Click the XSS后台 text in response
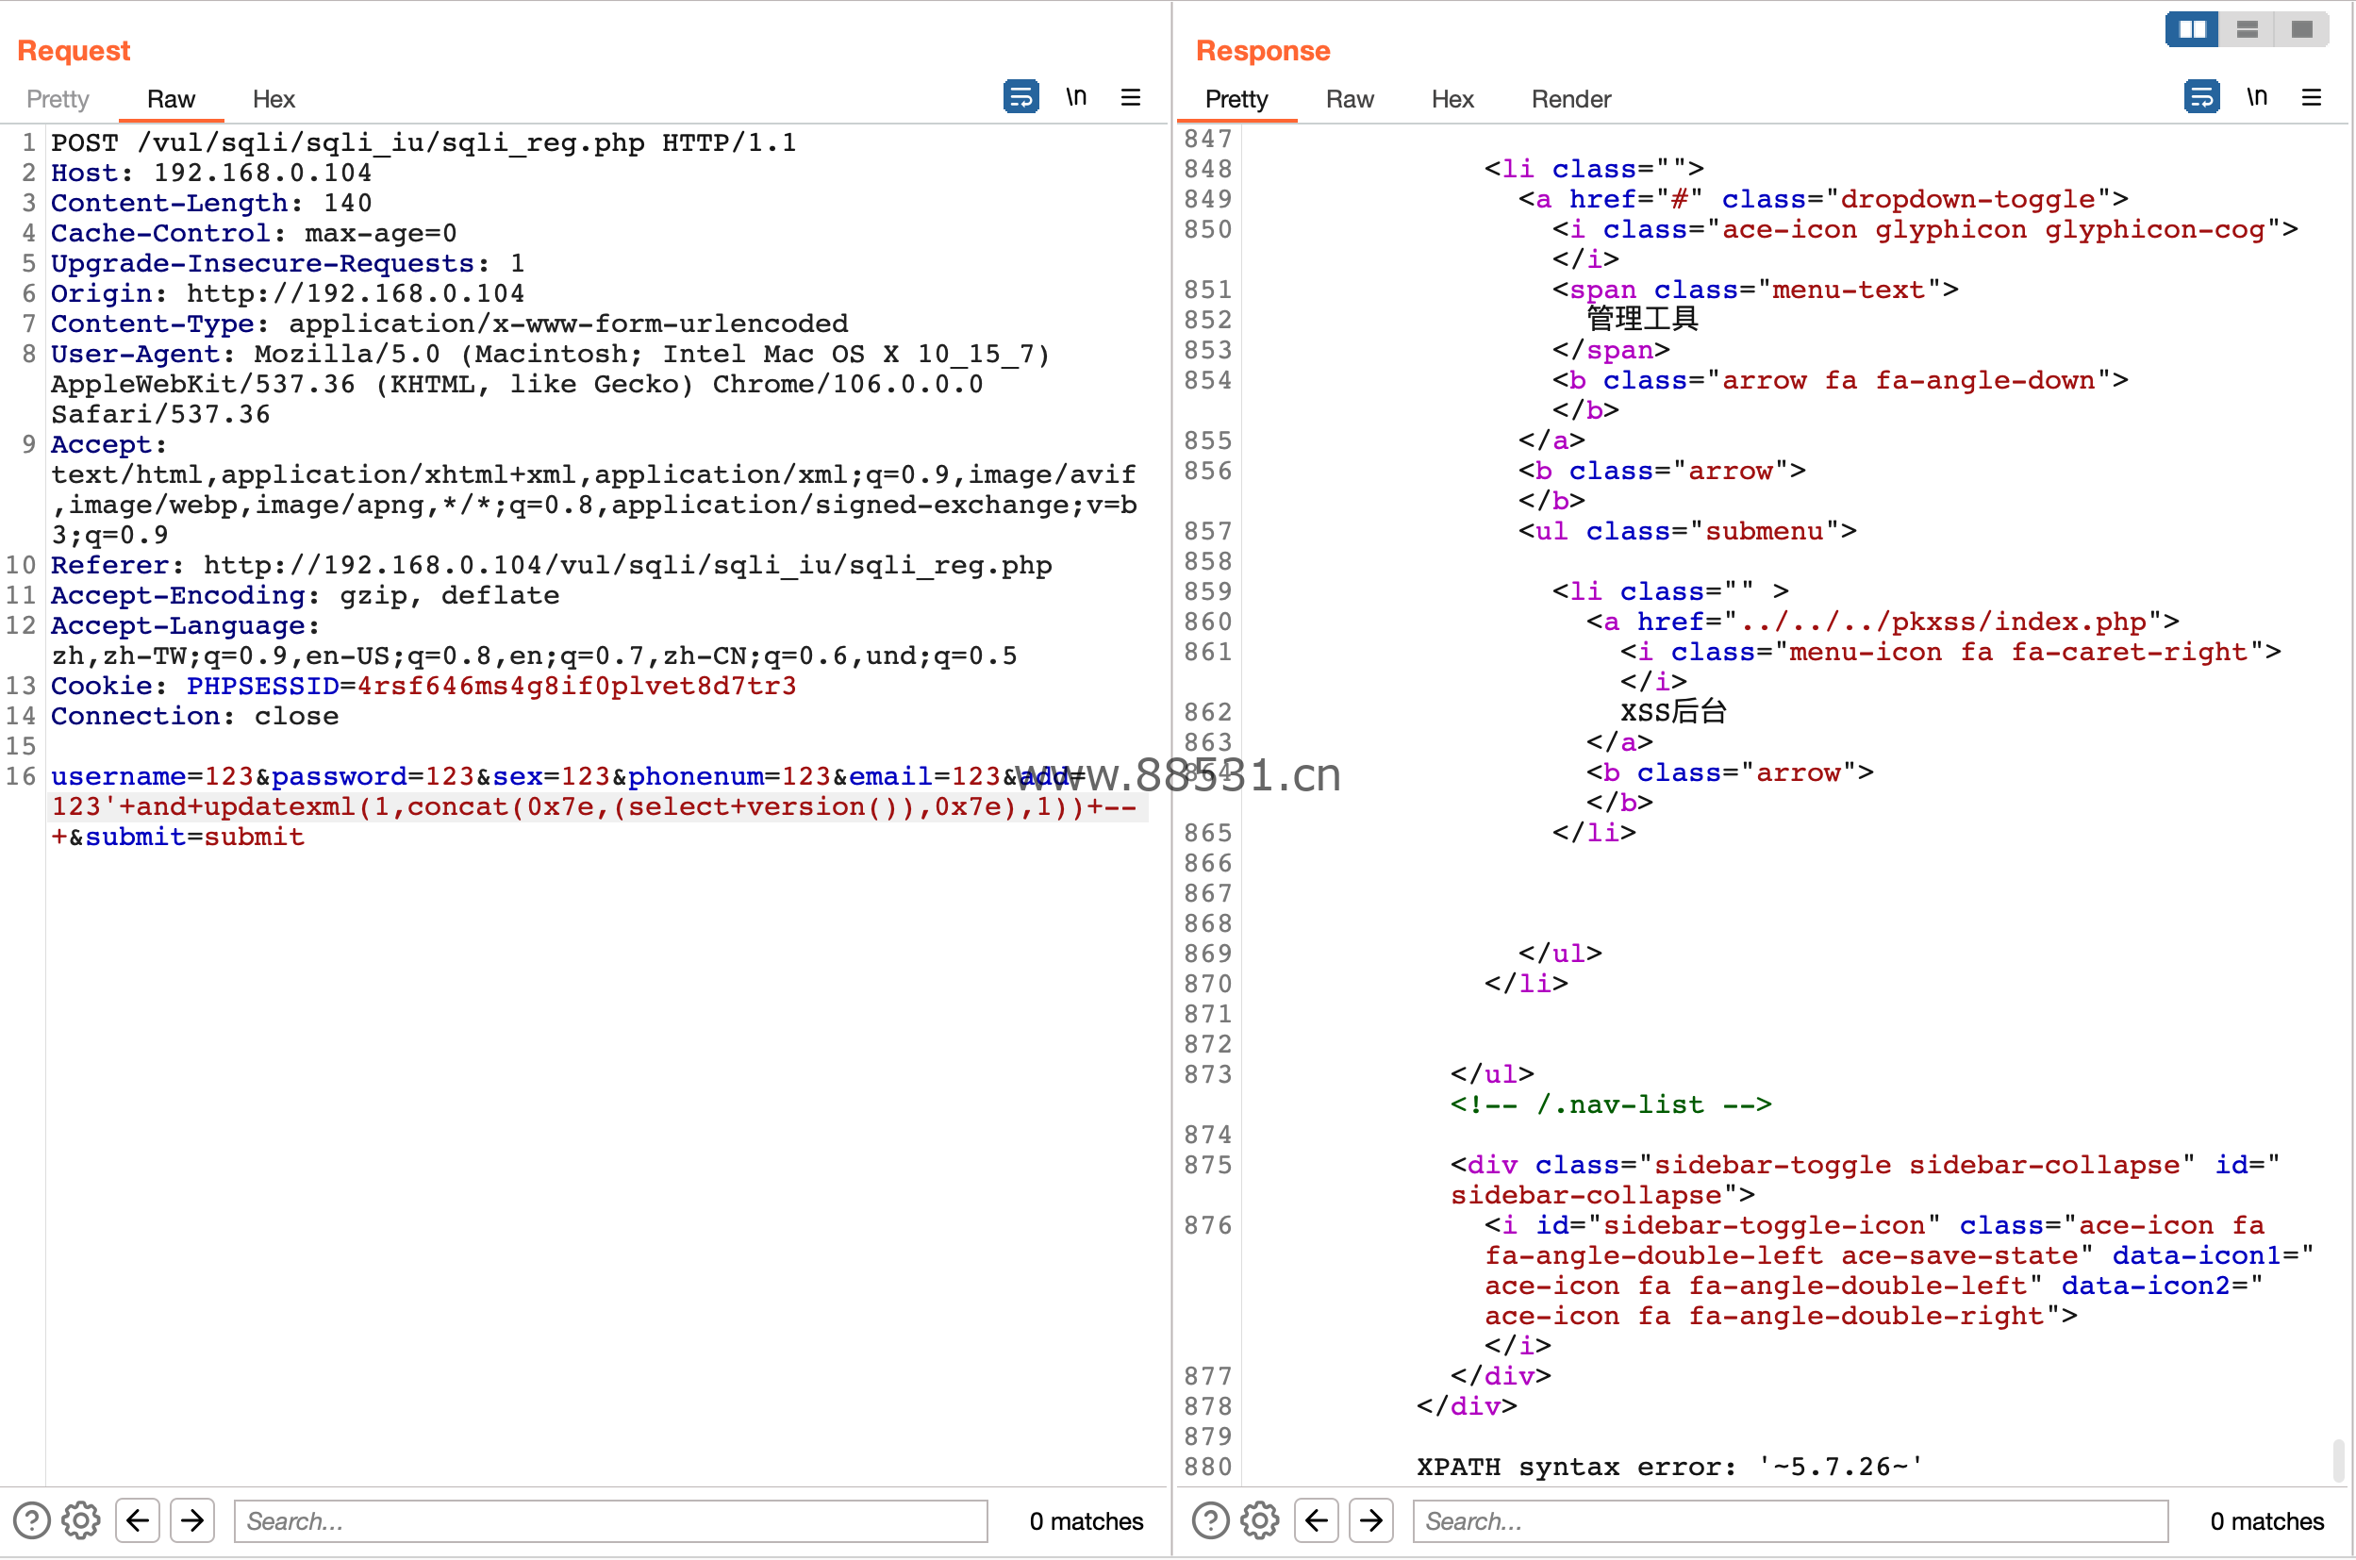 [1672, 712]
